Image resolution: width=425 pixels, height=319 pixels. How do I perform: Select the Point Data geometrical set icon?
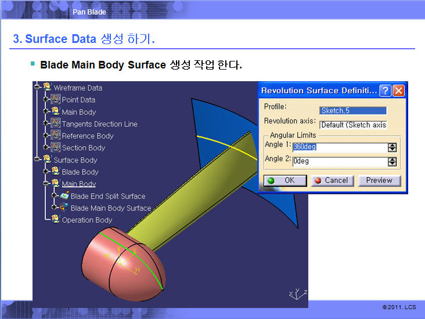point(56,100)
